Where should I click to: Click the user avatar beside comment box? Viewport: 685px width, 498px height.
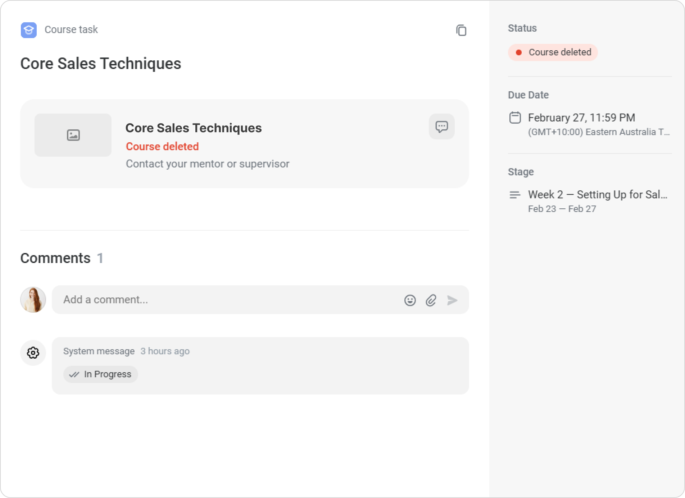pyautogui.click(x=33, y=300)
